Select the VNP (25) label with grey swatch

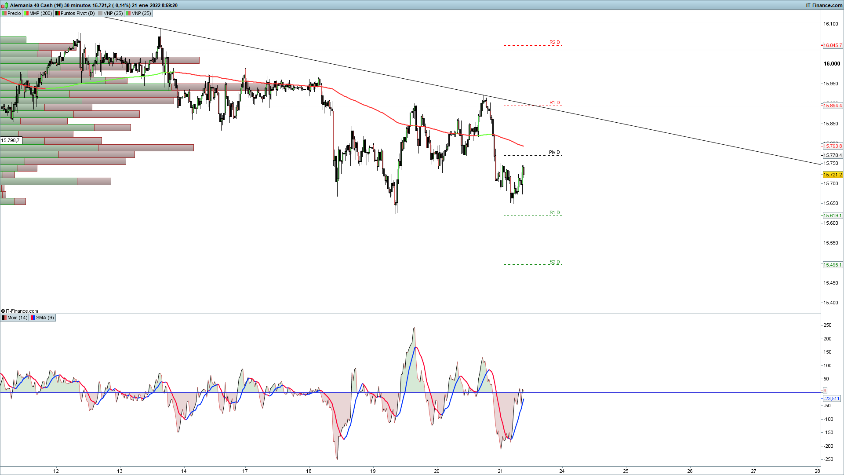(110, 13)
